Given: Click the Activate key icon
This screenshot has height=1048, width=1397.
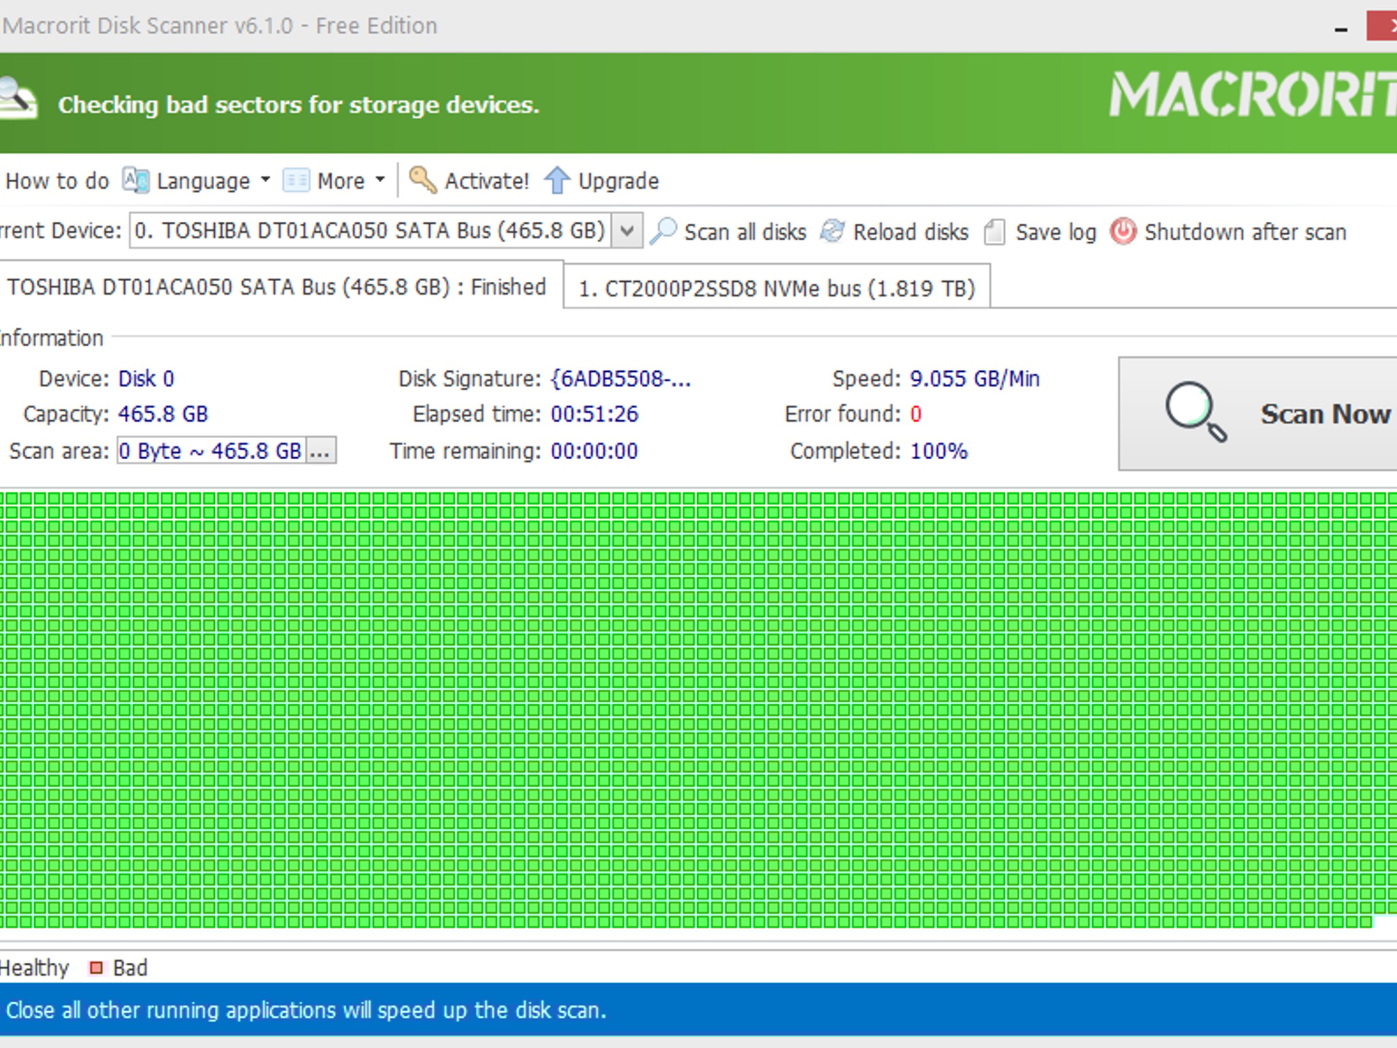Looking at the screenshot, I should click(x=422, y=181).
